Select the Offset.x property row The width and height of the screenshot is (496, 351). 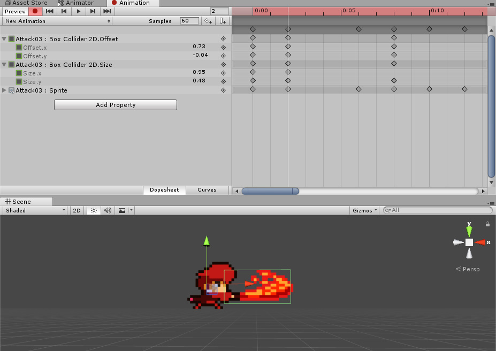116,48
